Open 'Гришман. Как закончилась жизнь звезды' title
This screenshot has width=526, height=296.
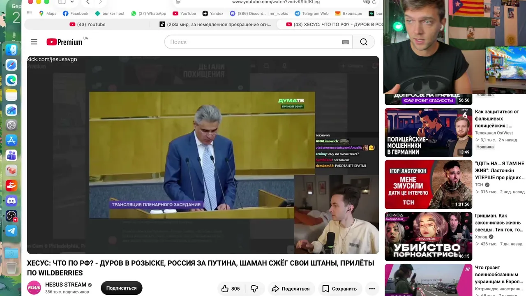click(499, 222)
